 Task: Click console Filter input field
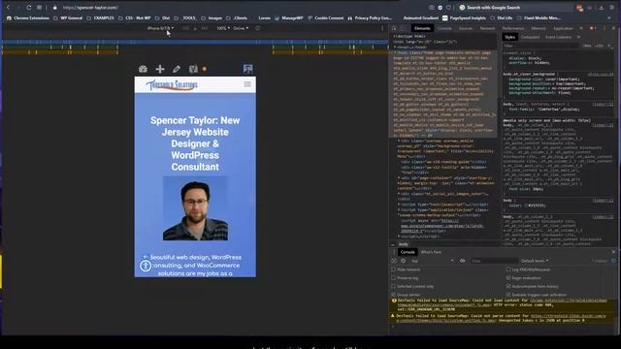pos(494,261)
